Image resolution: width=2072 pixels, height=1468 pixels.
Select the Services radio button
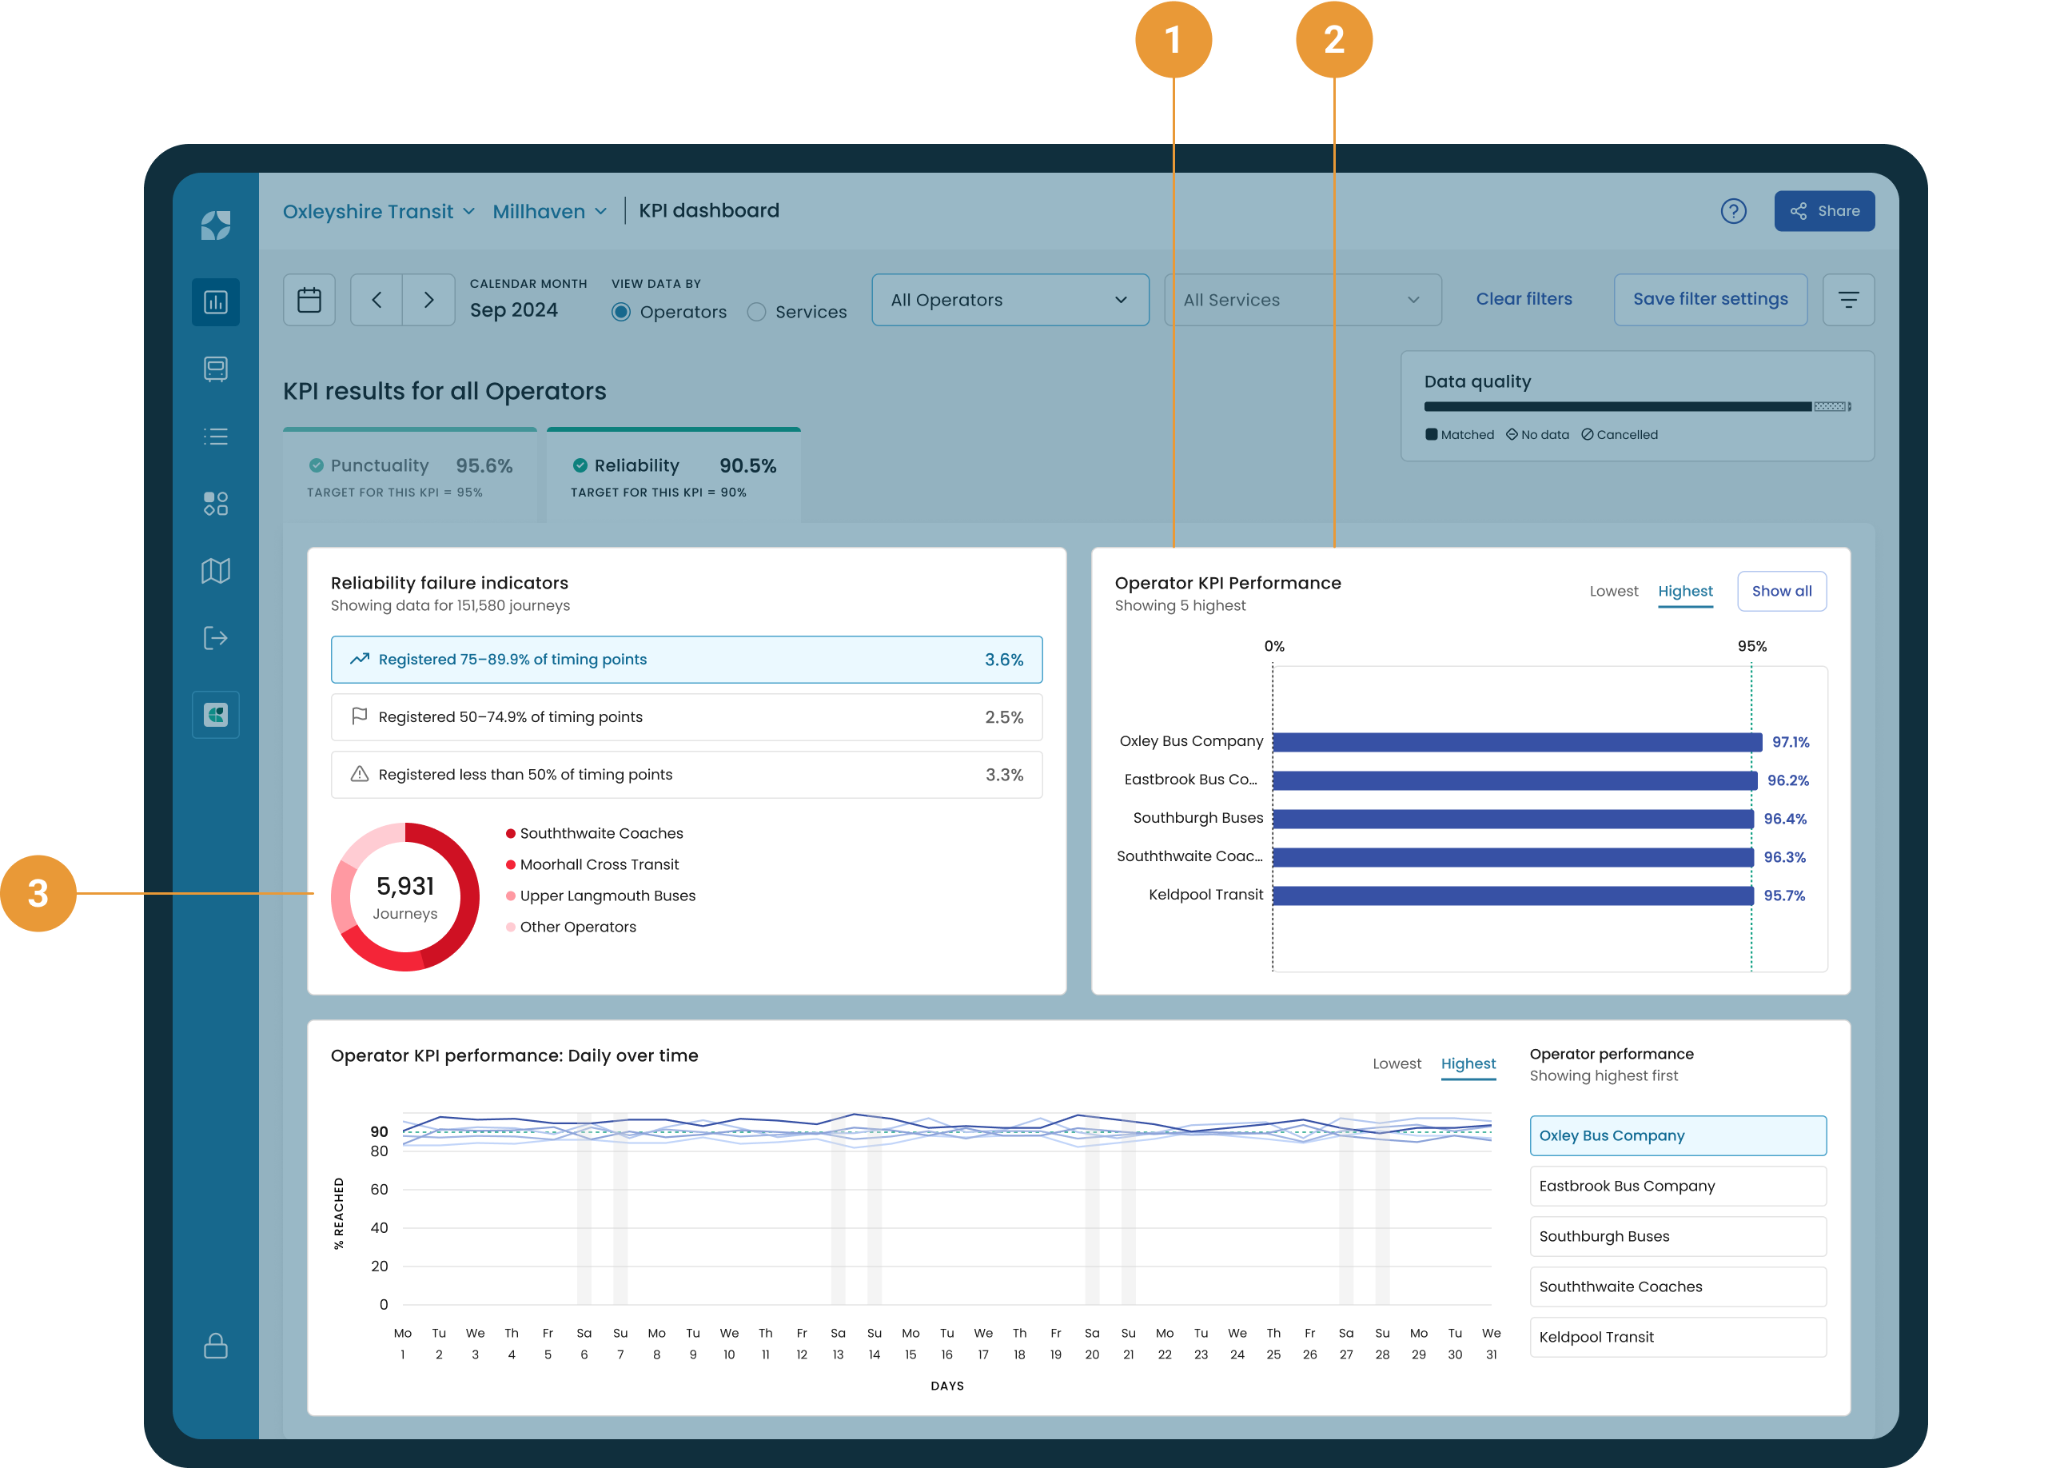756,311
